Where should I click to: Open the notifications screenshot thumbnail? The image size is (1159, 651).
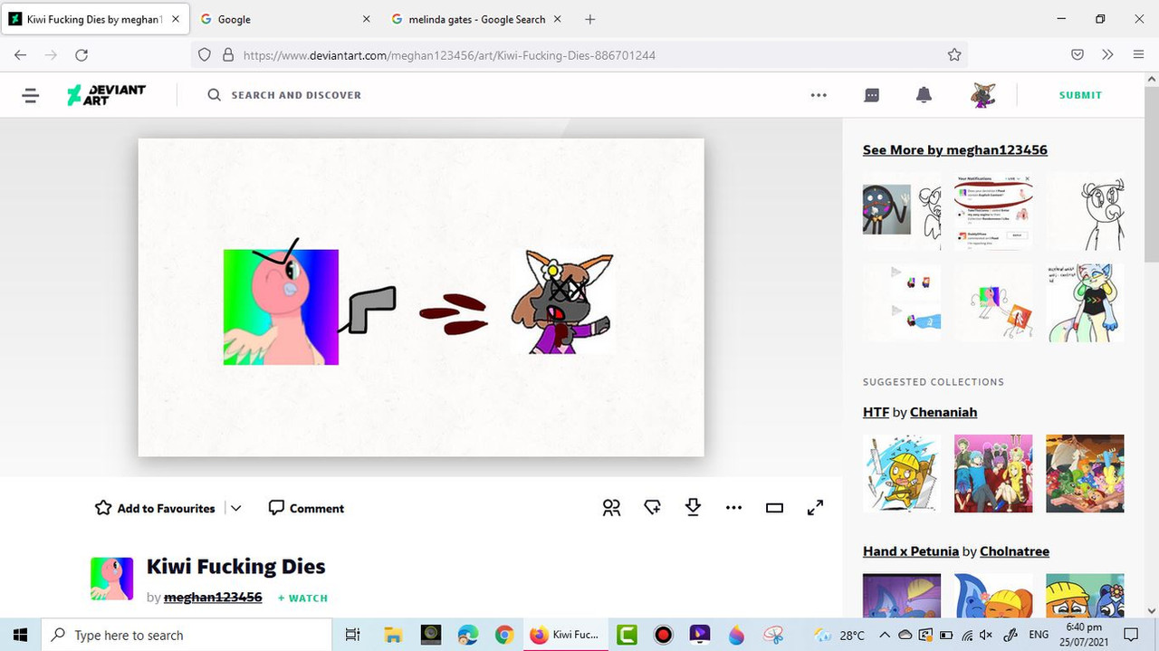point(993,211)
